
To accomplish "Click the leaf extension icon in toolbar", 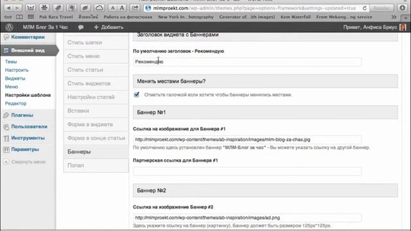I will pos(85,8).
